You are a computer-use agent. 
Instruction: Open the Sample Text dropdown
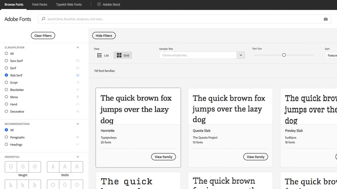click(x=241, y=55)
